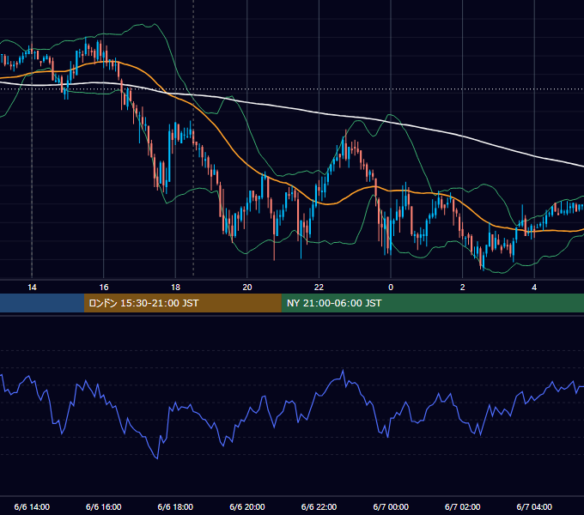The width and height of the screenshot is (584, 515).
Task: Click the 6/6 16:00 date label
Action: tap(104, 506)
